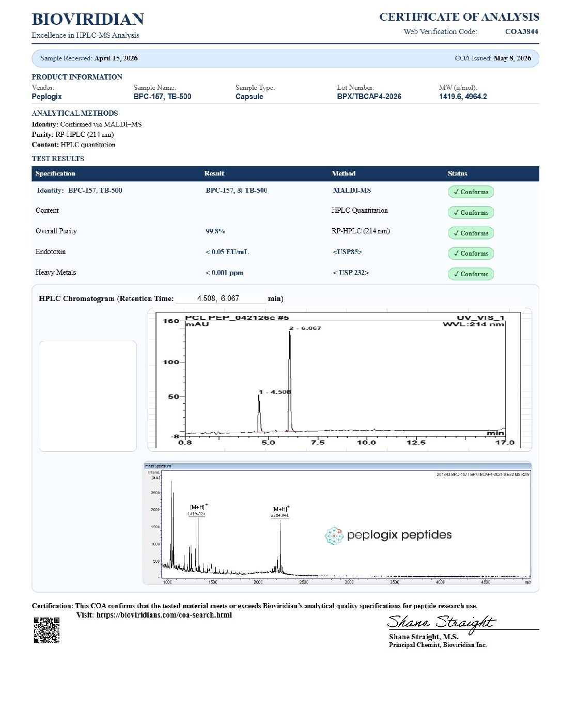Click the < USP 232> method cell
The height and width of the screenshot is (727, 562).
click(x=351, y=273)
